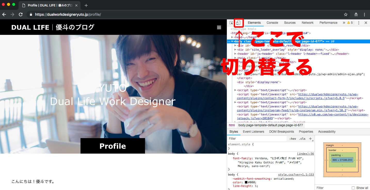This screenshot has height=190, width=370.
Task: Open a new browser tab
Action: (x=86, y=5)
